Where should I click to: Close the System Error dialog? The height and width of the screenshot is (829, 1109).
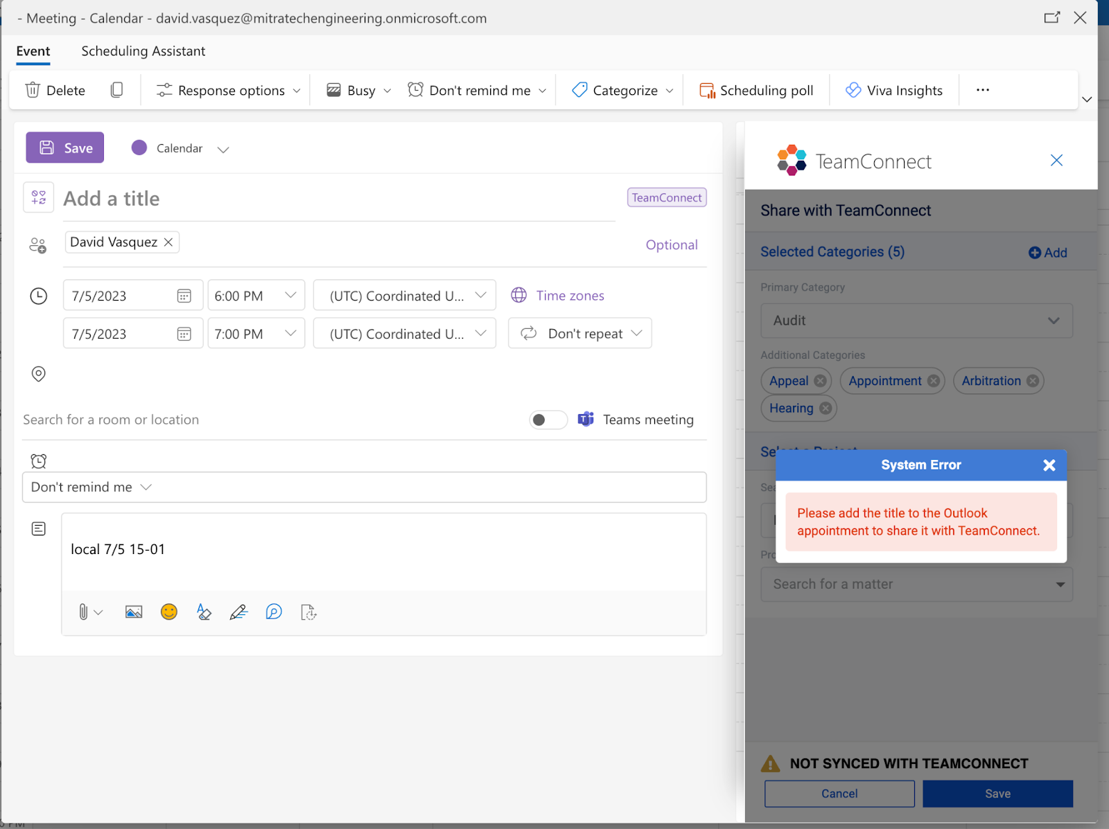(x=1049, y=465)
